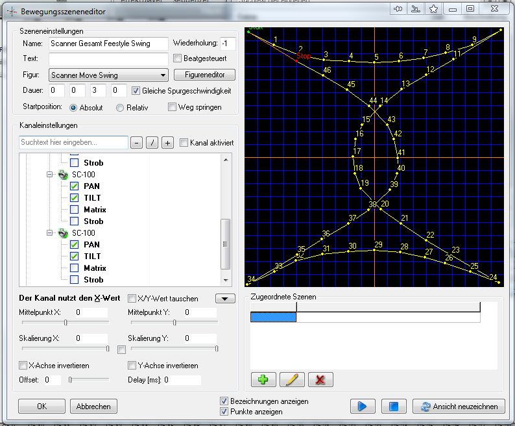This screenshot has width=515, height=426.
Task: Click the small link button between scaling sliders
Action: pos(121,350)
